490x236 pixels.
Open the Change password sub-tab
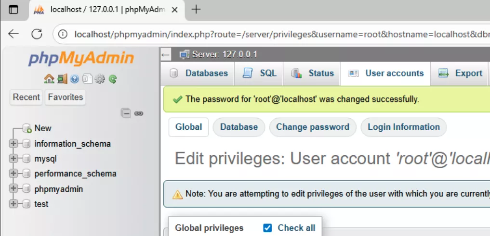coord(312,127)
